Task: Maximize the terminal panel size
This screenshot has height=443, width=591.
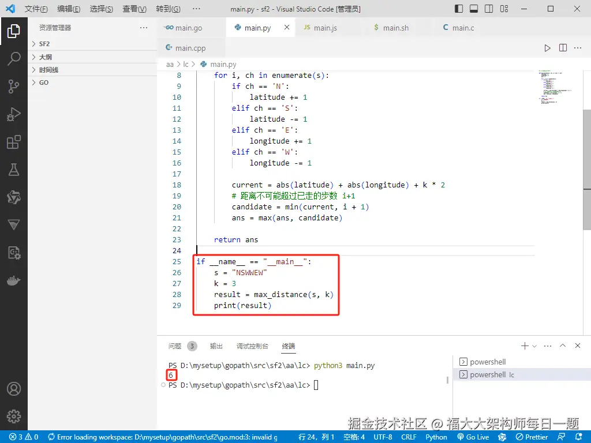Action: 563,346
